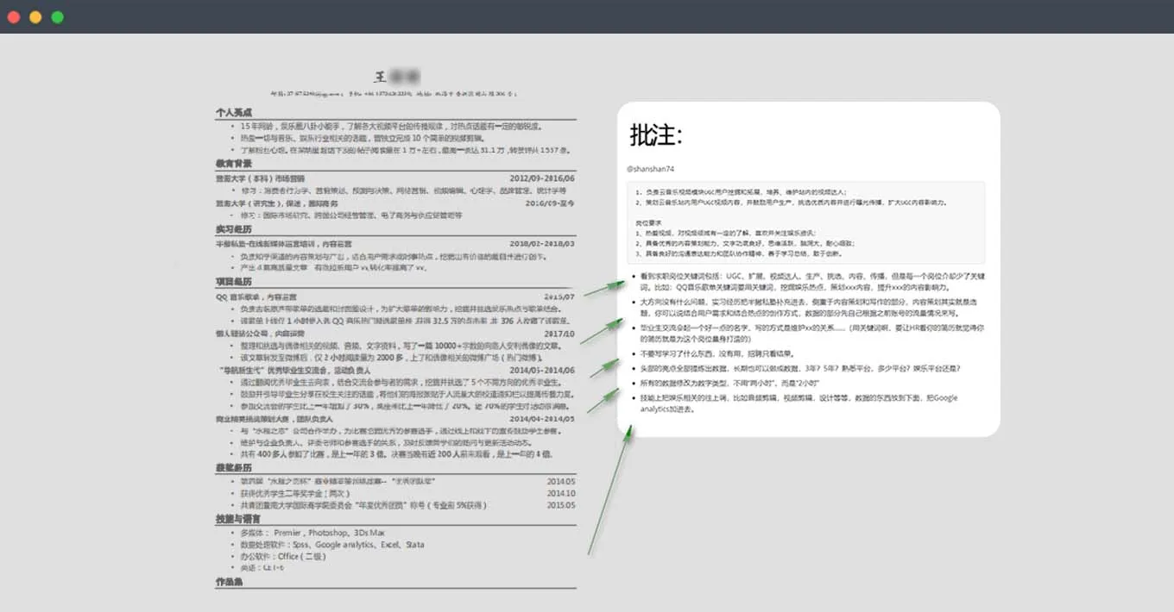Click the annotation bullet mentioning UGC keywords

(807, 281)
